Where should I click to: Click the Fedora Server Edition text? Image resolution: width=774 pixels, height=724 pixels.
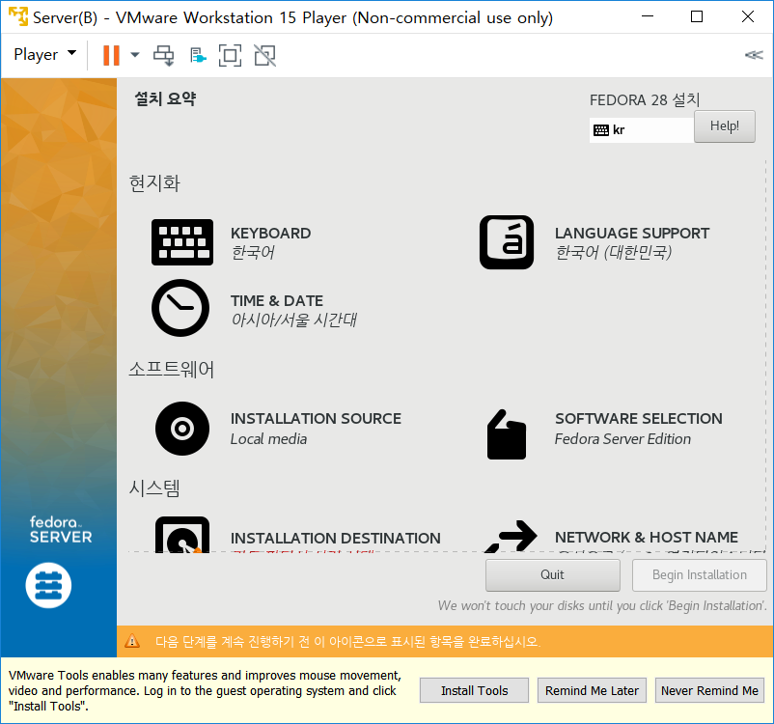[x=622, y=439]
